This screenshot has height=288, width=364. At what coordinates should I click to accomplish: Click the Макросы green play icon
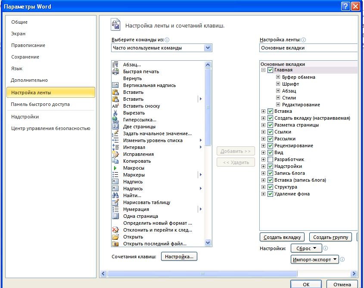[x=115, y=168]
